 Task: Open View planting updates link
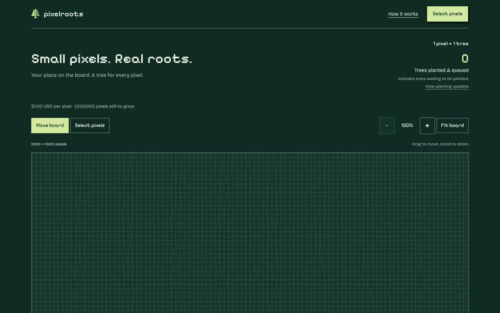click(x=447, y=86)
